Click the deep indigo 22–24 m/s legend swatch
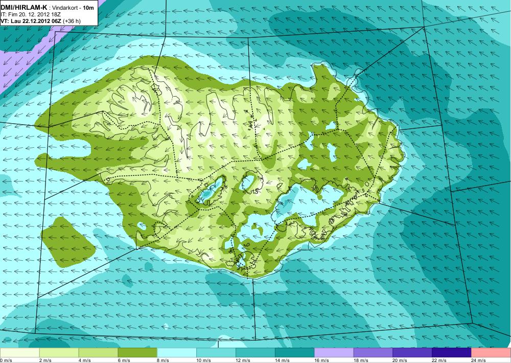 click(452, 353)
